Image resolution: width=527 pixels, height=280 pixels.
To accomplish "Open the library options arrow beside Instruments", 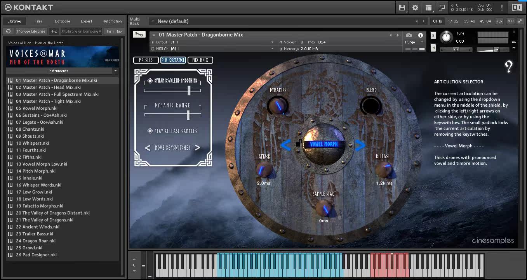I will point(115,71).
